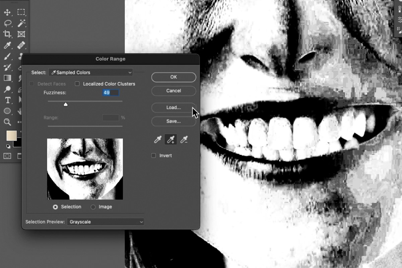Viewport: 402px width, 268px height.
Task: Toggle Quick Mask mode
Action: [7, 156]
